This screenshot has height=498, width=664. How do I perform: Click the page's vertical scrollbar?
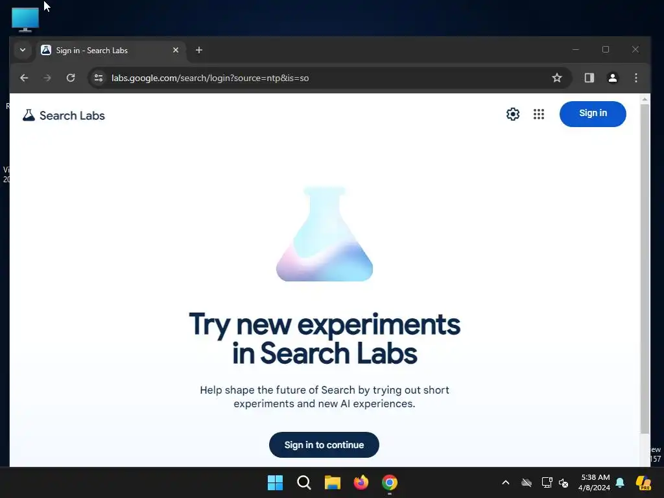coord(645,268)
